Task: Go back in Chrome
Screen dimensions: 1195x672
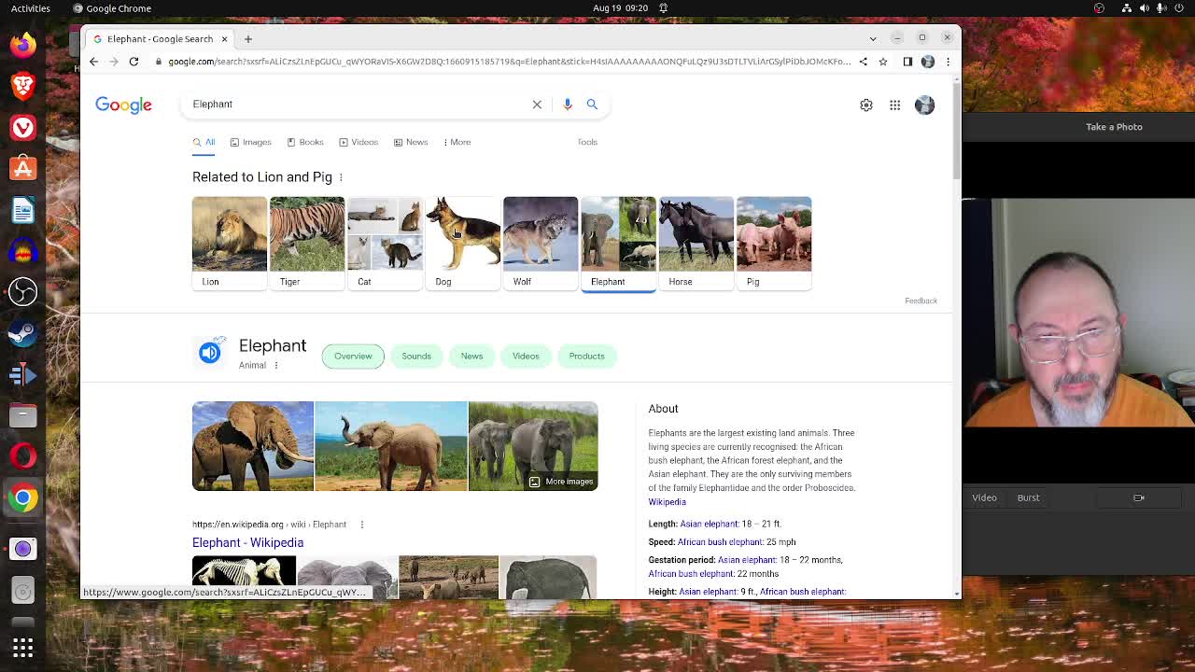Action: click(x=93, y=62)
